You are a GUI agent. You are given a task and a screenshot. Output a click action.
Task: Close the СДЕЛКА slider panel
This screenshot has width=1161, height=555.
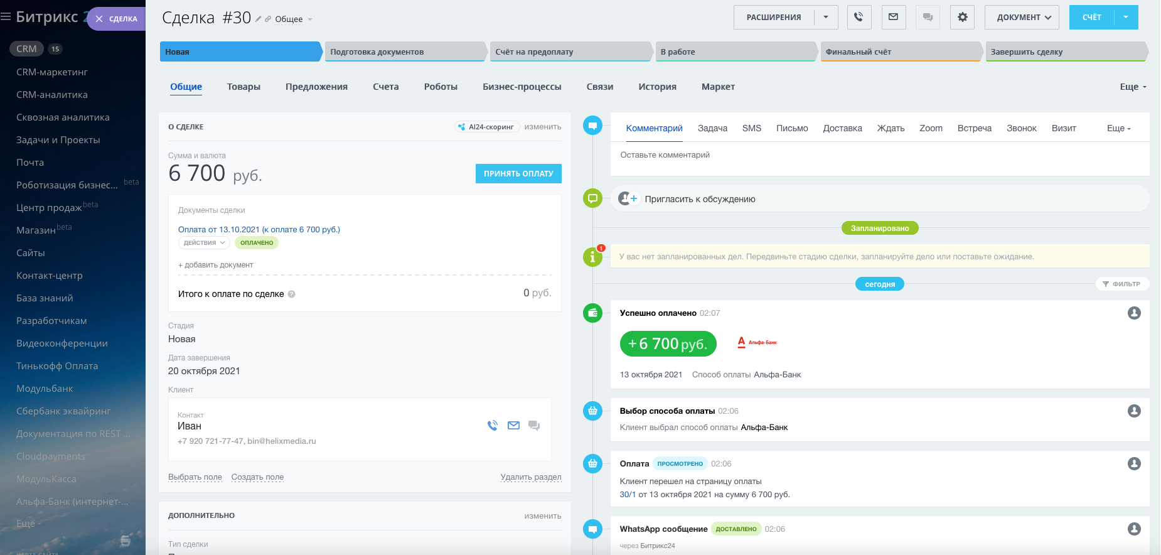pyautogui.click(x=99, y=19)
